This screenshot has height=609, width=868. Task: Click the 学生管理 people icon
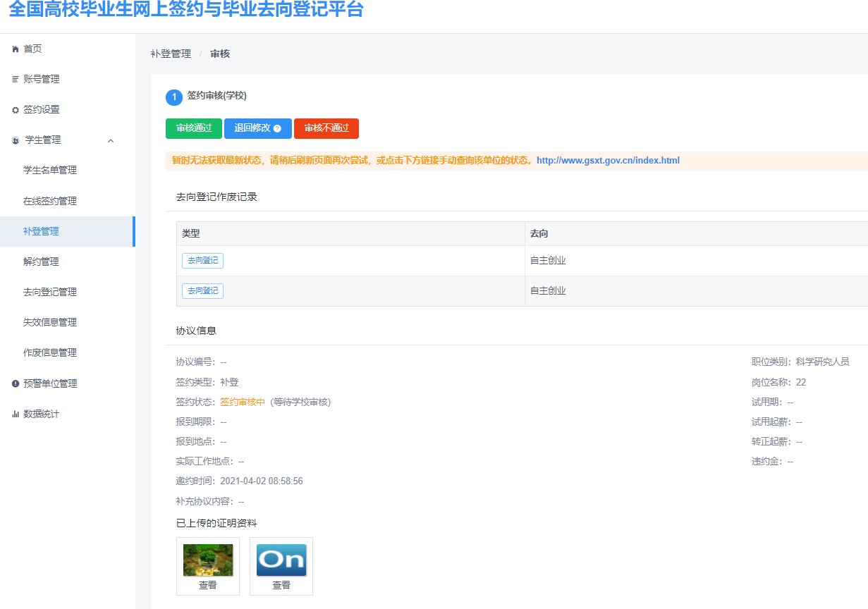16,140
